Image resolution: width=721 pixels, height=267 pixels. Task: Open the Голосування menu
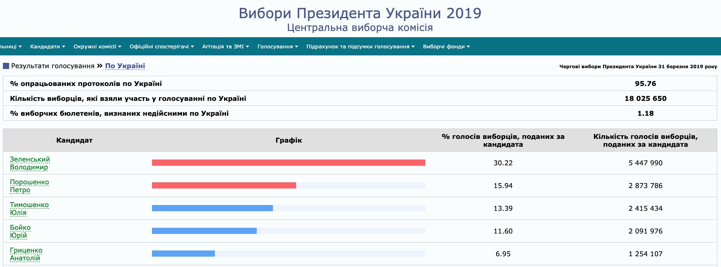click(x=278, y=47)
